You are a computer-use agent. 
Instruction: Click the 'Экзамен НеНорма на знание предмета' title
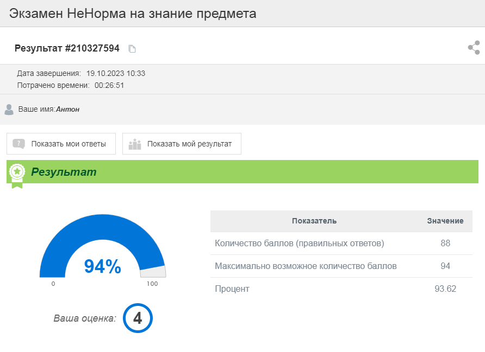[x=133, y=14]
